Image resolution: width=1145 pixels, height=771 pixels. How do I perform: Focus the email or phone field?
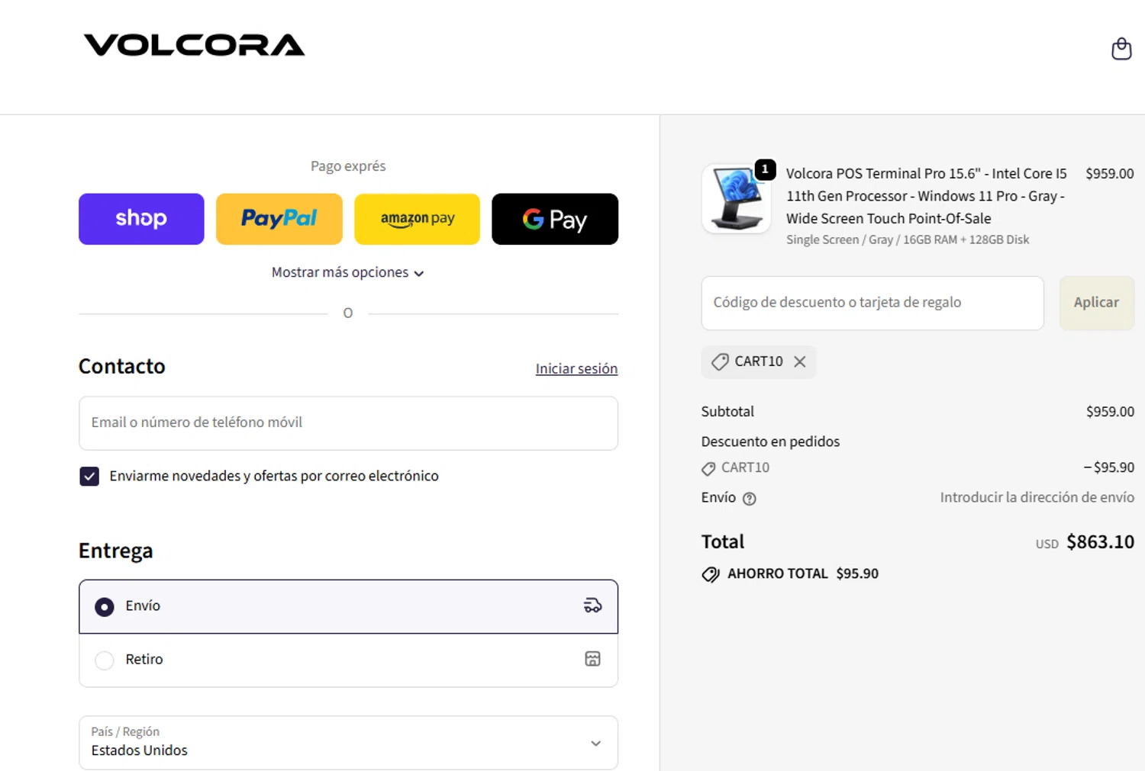pos(348,423)
